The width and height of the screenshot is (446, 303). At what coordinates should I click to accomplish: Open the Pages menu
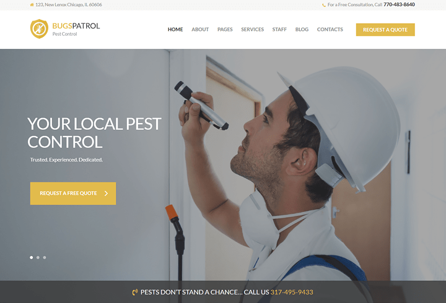(225, 30)
